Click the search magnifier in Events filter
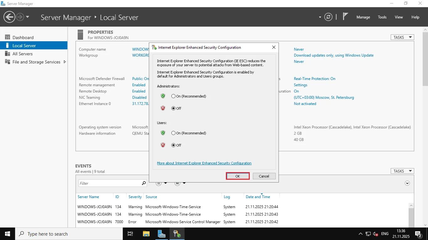The width and height of the screenshot is (428, 240). coord(144,183)
